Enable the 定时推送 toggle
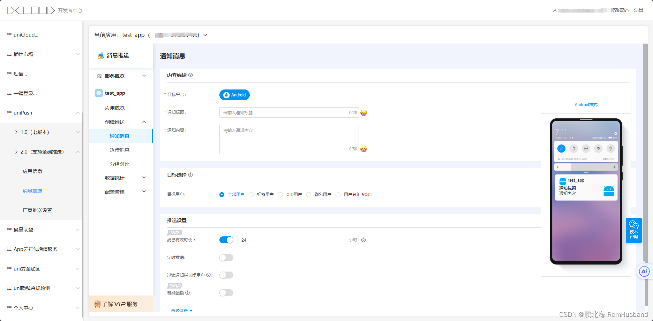The height and width of the screenshot is (321, 653). (226, 257)
